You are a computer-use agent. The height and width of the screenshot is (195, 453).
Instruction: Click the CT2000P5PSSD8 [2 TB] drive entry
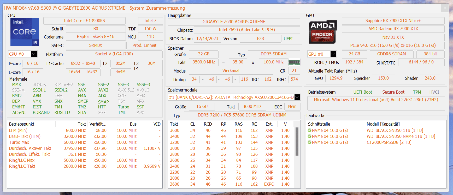click(x=389, y=142)
